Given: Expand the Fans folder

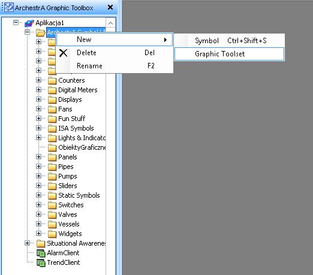Looking at the screenshot, I should click(38, 109).
